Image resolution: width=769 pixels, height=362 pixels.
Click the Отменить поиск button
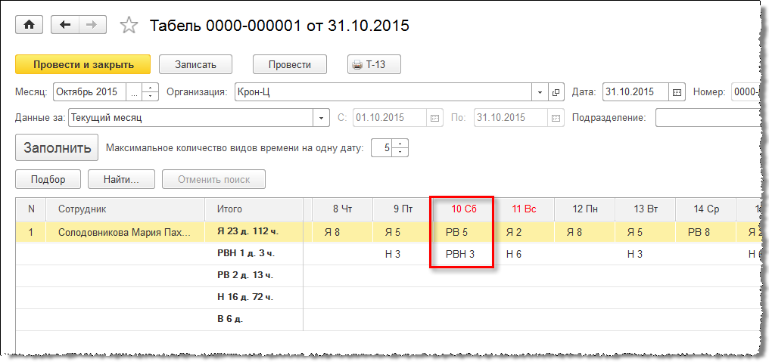coord(214,179)
